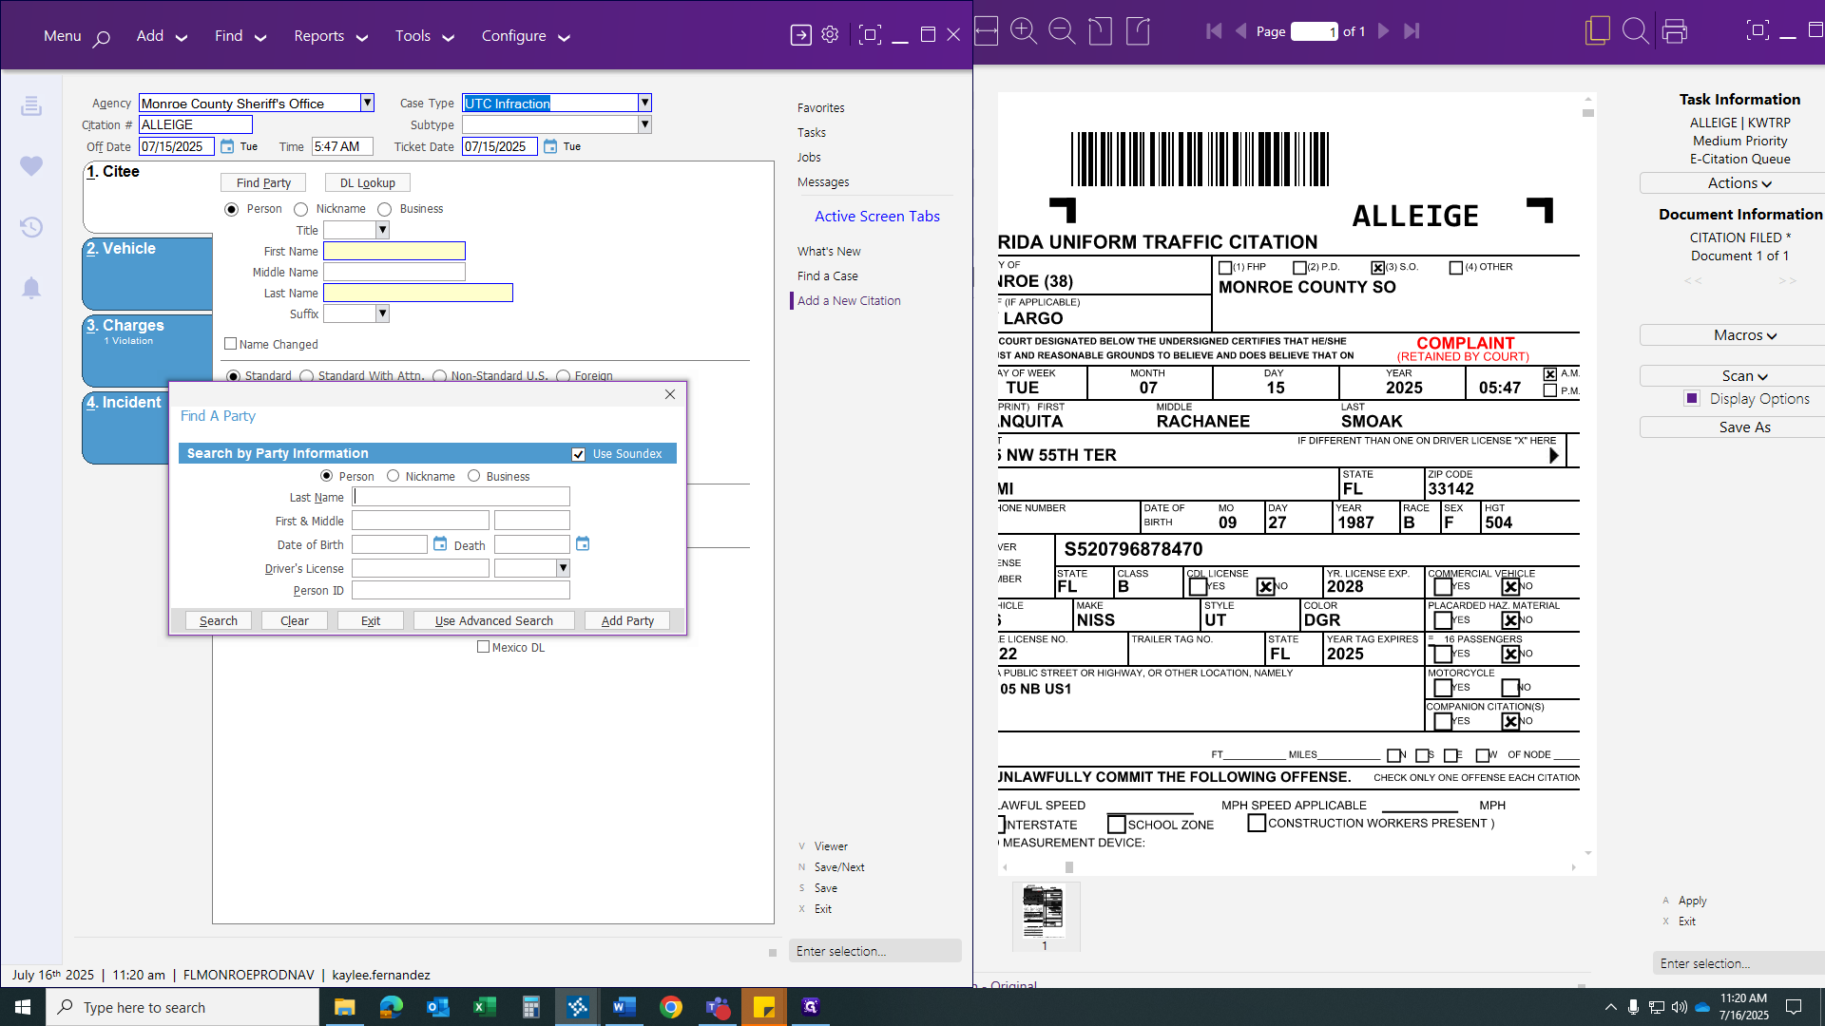Click the notification bell sidebar icon
The width and height of the screenshot is (1825, 1026).
tap(31, 288)
